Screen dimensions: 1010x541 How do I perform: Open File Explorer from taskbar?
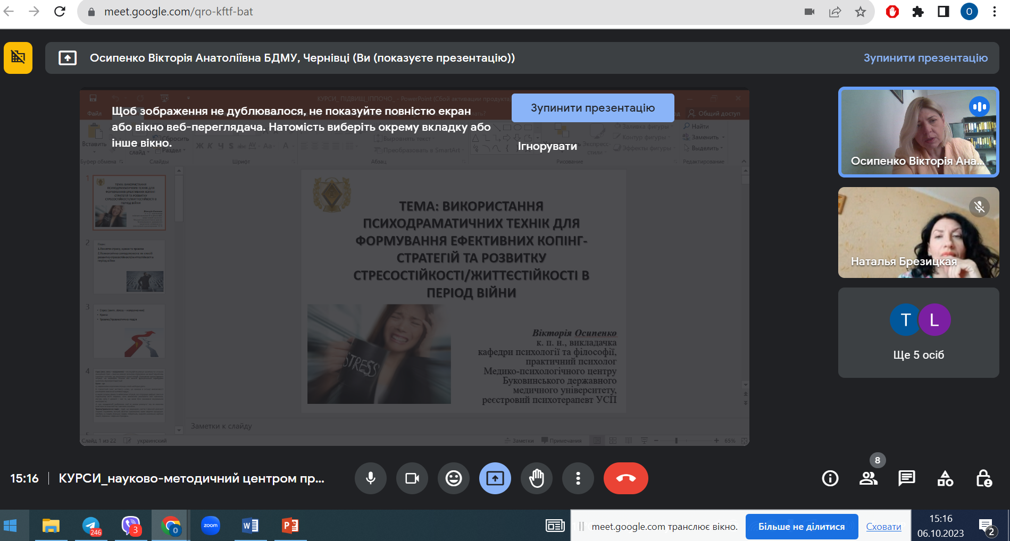(x=51, y=526)
